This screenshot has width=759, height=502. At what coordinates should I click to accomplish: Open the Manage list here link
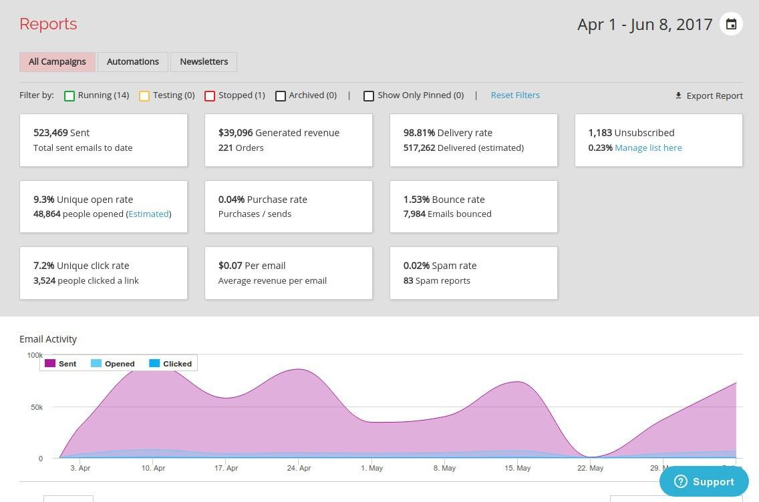pyautogui.click(x=648, y=148)
